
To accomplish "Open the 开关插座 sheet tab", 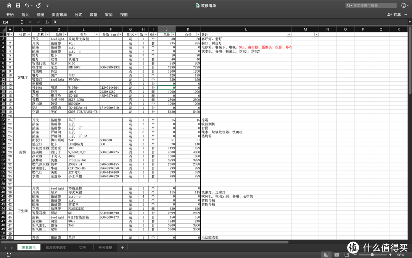I will pyautogui.click(x=105, y=247).
